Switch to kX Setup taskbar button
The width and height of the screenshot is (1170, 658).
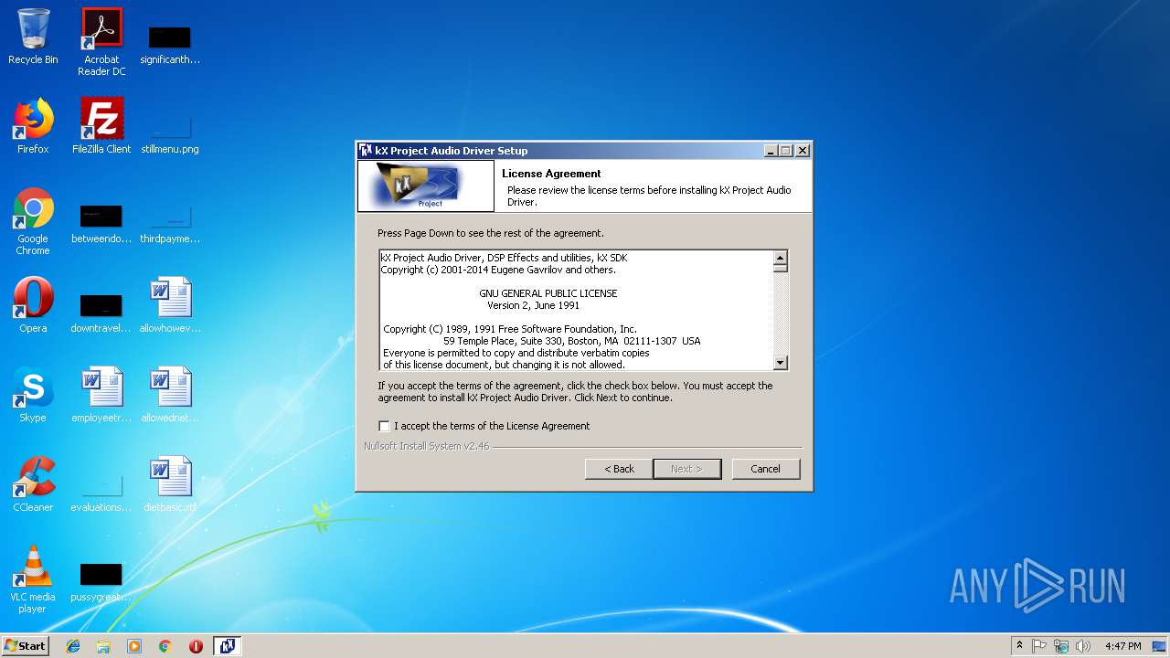(x=227, y=646)
